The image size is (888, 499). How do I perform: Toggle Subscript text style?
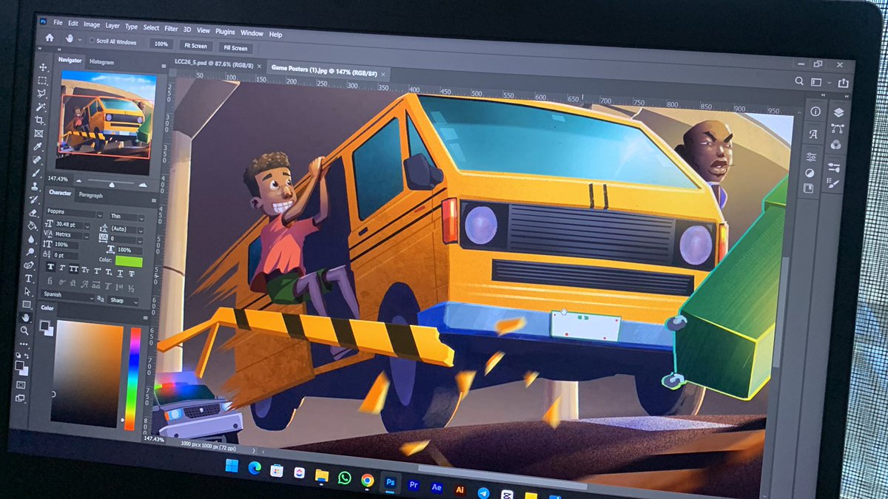coord(109,272)
